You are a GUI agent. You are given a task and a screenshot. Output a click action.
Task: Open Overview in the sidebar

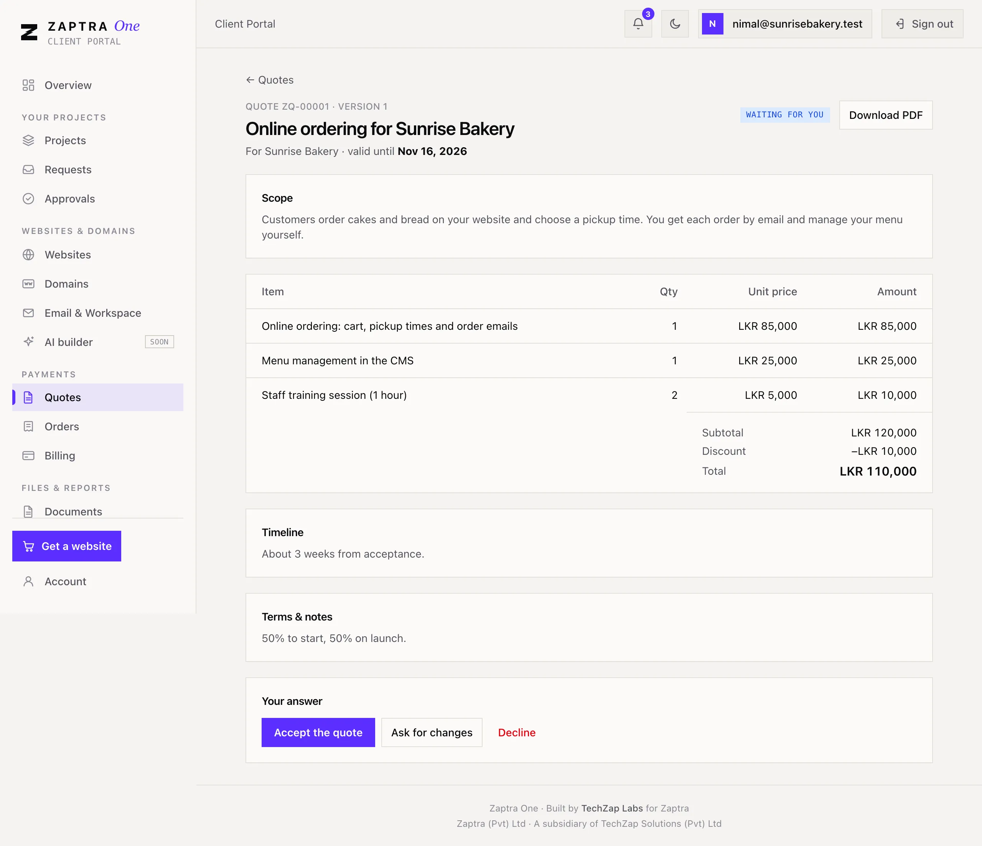98,85
